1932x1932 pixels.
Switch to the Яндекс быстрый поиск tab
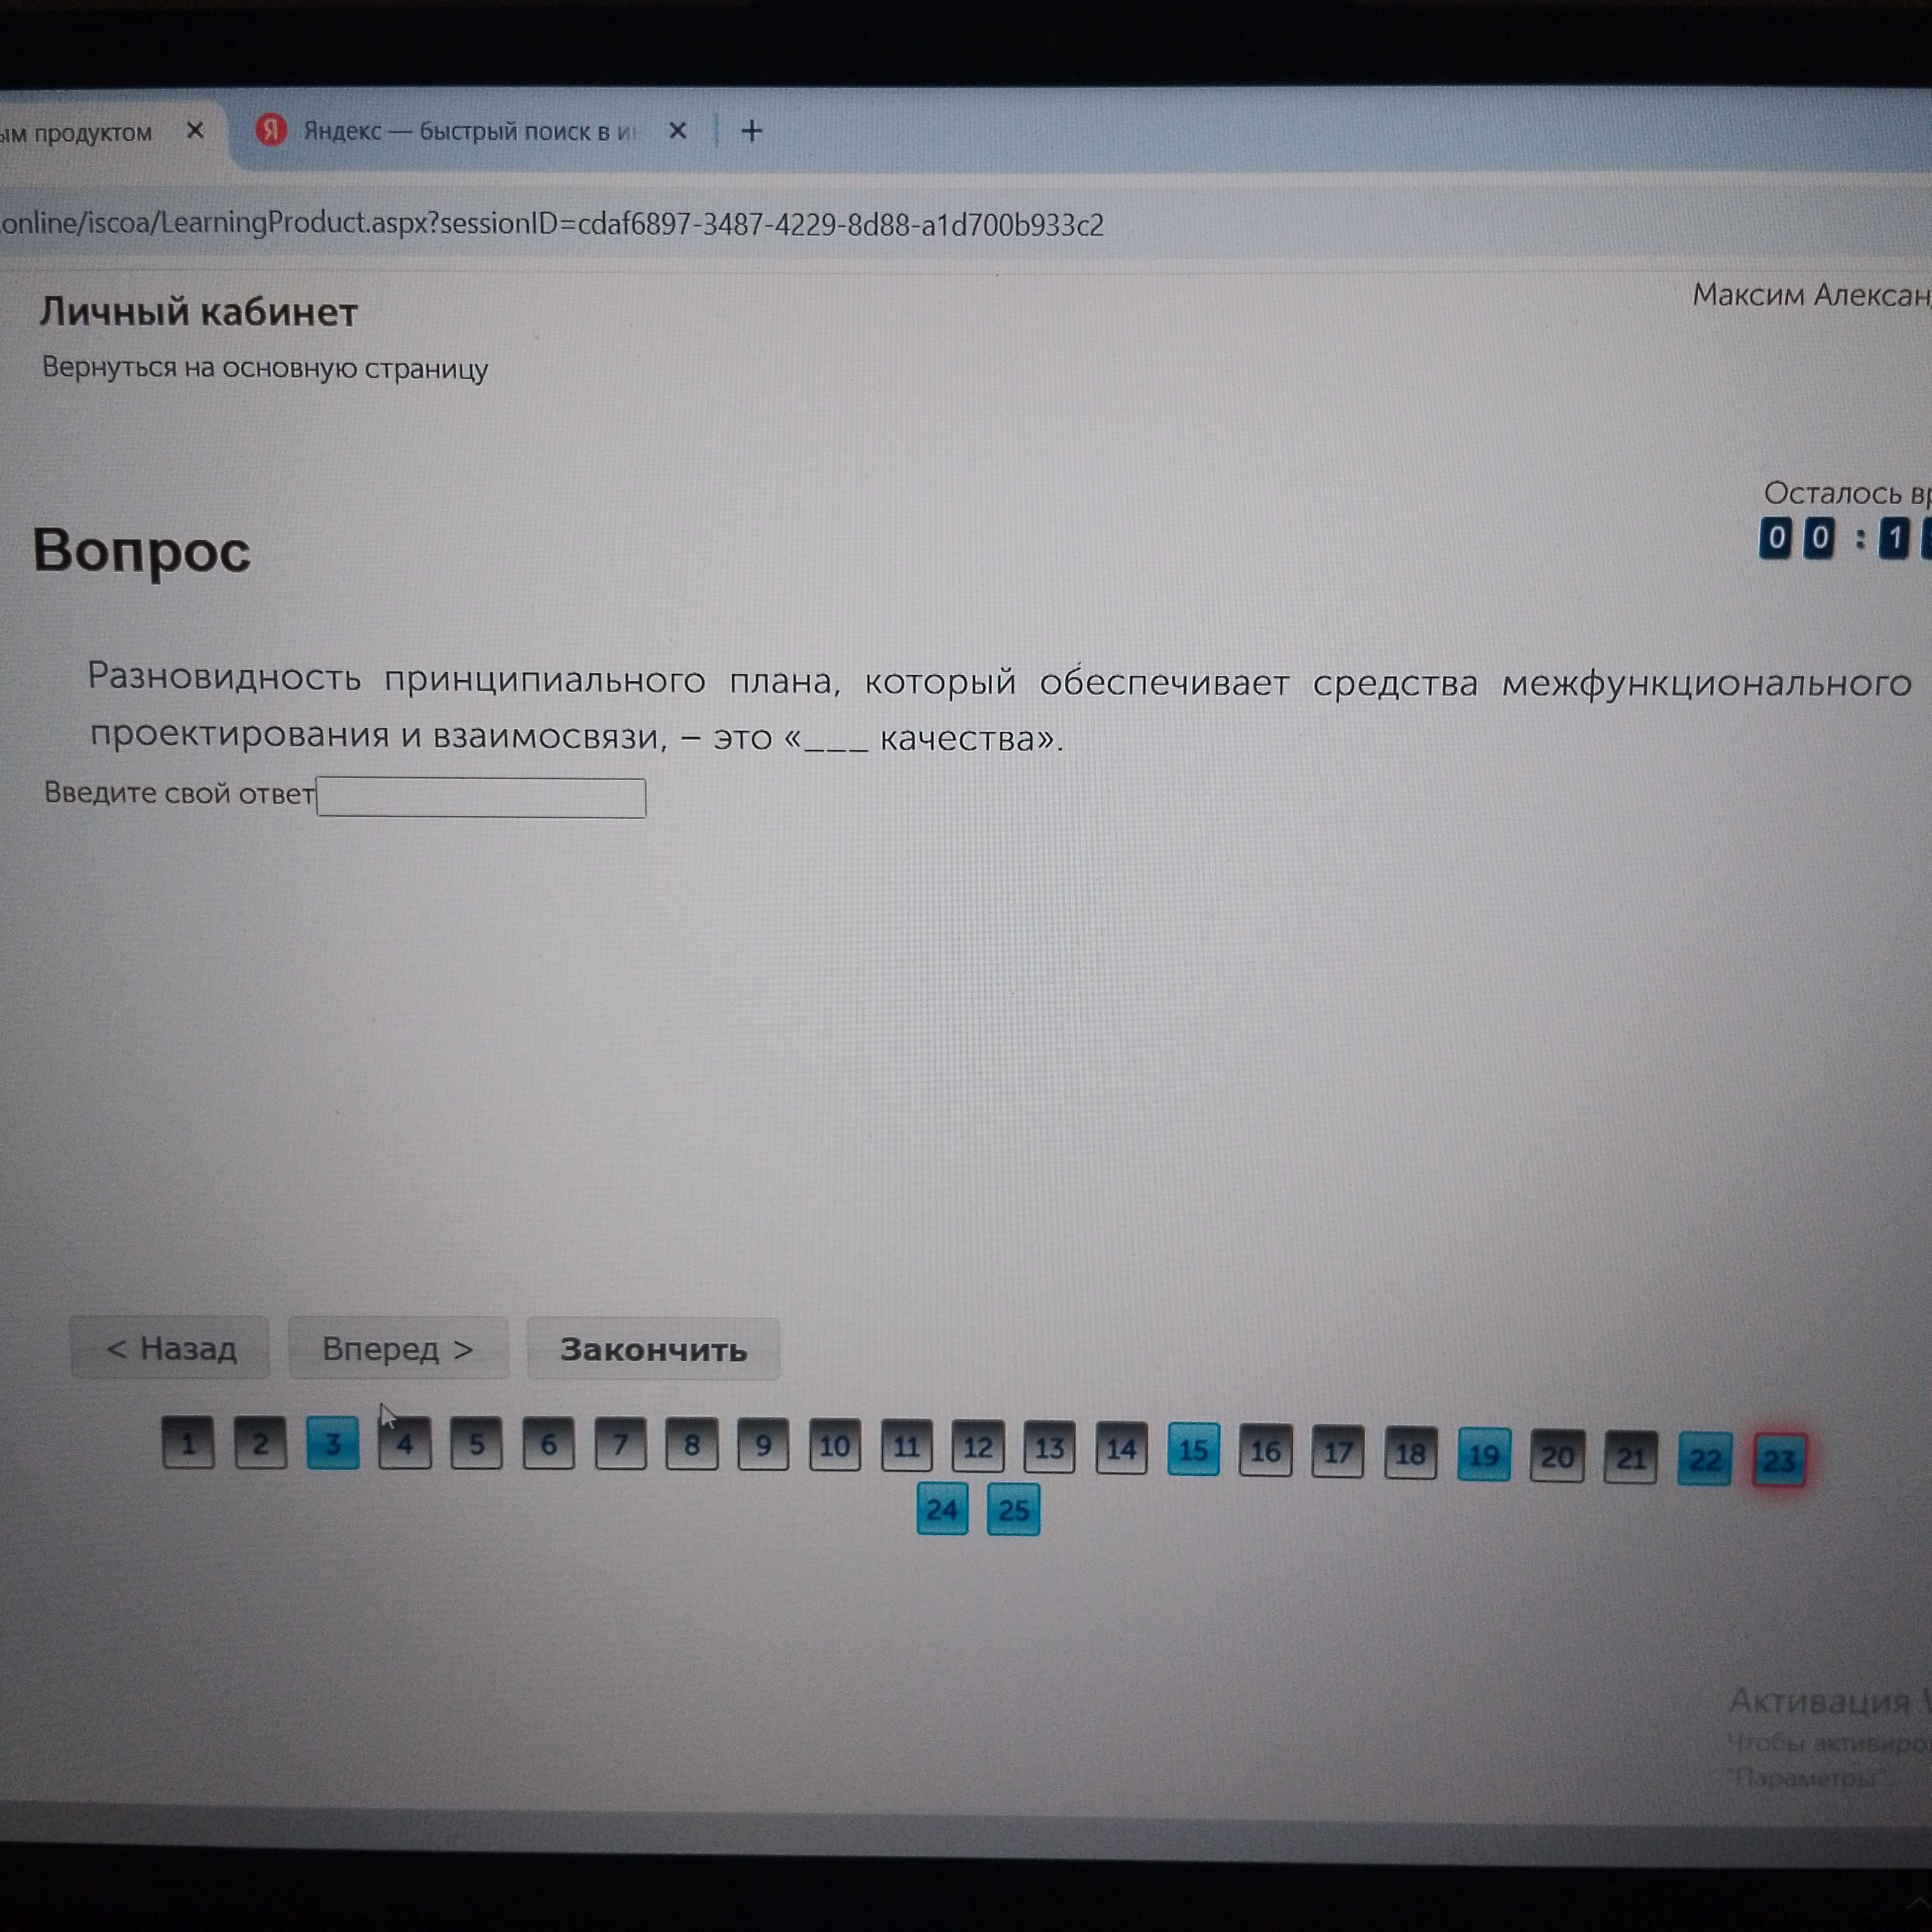point(470,131)
